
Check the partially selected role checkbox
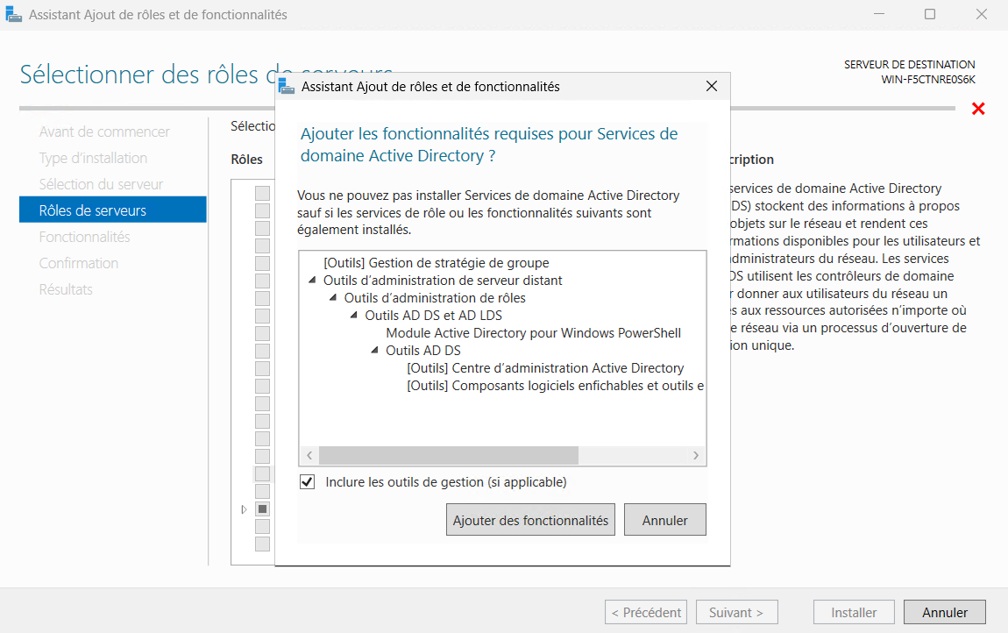262,509
